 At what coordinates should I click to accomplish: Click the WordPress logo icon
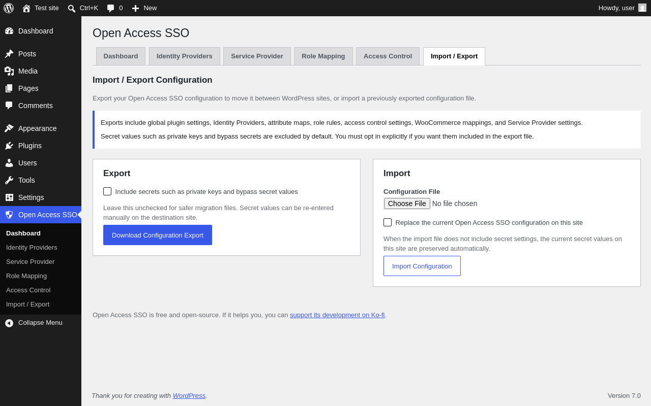9,8
